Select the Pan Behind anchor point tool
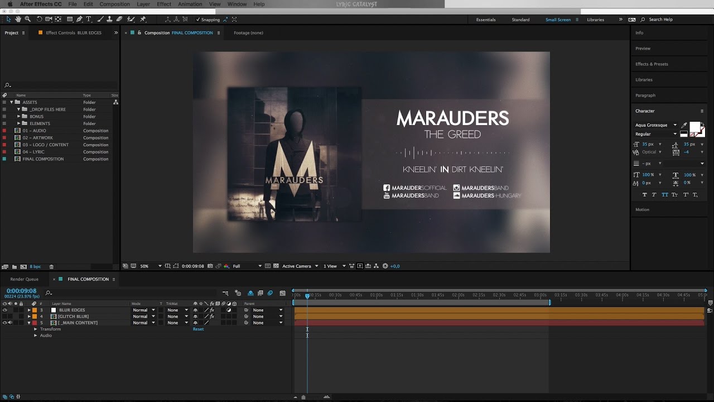 [58, 19]
